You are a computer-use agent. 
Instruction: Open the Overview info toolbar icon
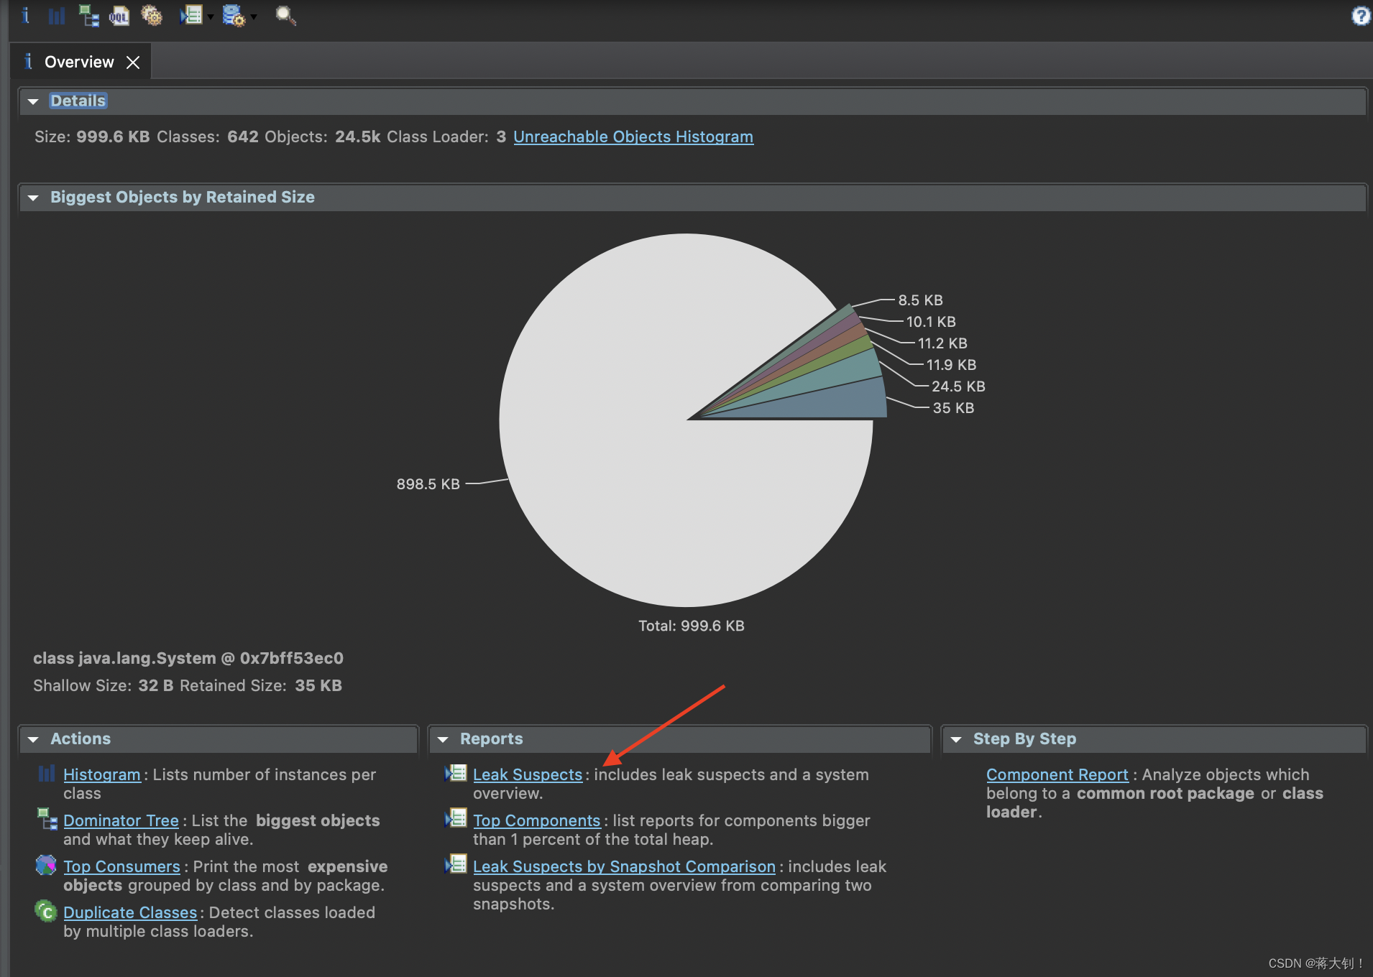tap(25, 15)
